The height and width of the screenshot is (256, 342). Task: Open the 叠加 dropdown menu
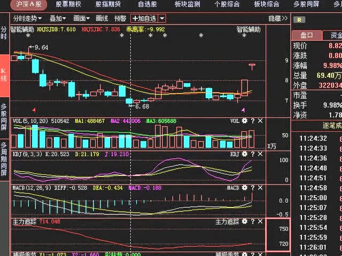tap(58, 19)
